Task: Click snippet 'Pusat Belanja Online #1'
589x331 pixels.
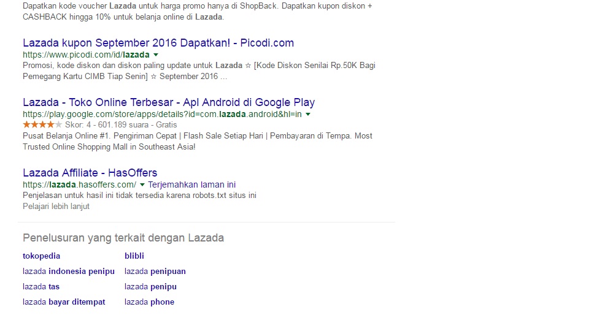Action: pyautogui.click(x=197, y=142)
